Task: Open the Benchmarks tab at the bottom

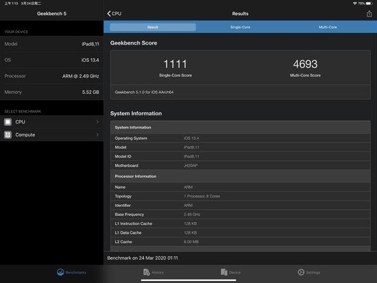Action: coord(71,272)
